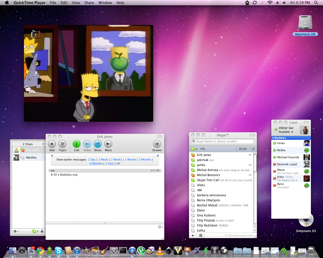
Task: View earlier messages from 1 Week
Action: [103, 159]
